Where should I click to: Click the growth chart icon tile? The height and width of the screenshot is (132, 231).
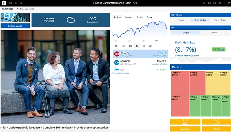pyautogui.click(x=185, y=122)
